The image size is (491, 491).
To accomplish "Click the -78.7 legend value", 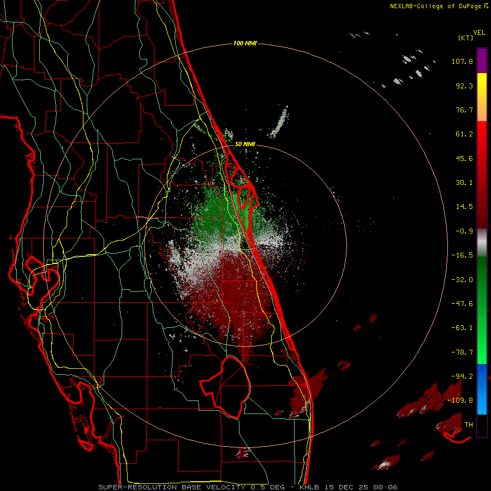I will click(462, 352).
